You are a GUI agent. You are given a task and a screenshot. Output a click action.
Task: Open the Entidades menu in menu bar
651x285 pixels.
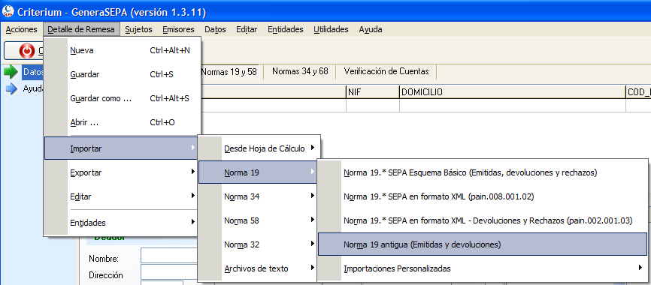286,29
